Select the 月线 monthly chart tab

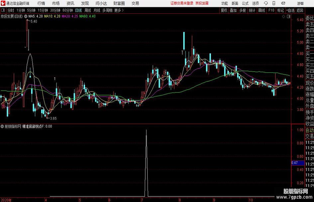[97, 10]
